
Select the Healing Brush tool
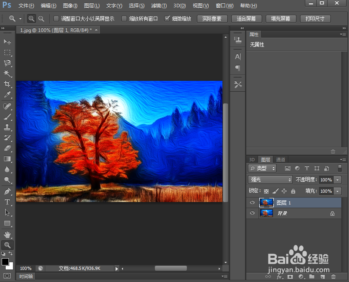pos(7,106)
